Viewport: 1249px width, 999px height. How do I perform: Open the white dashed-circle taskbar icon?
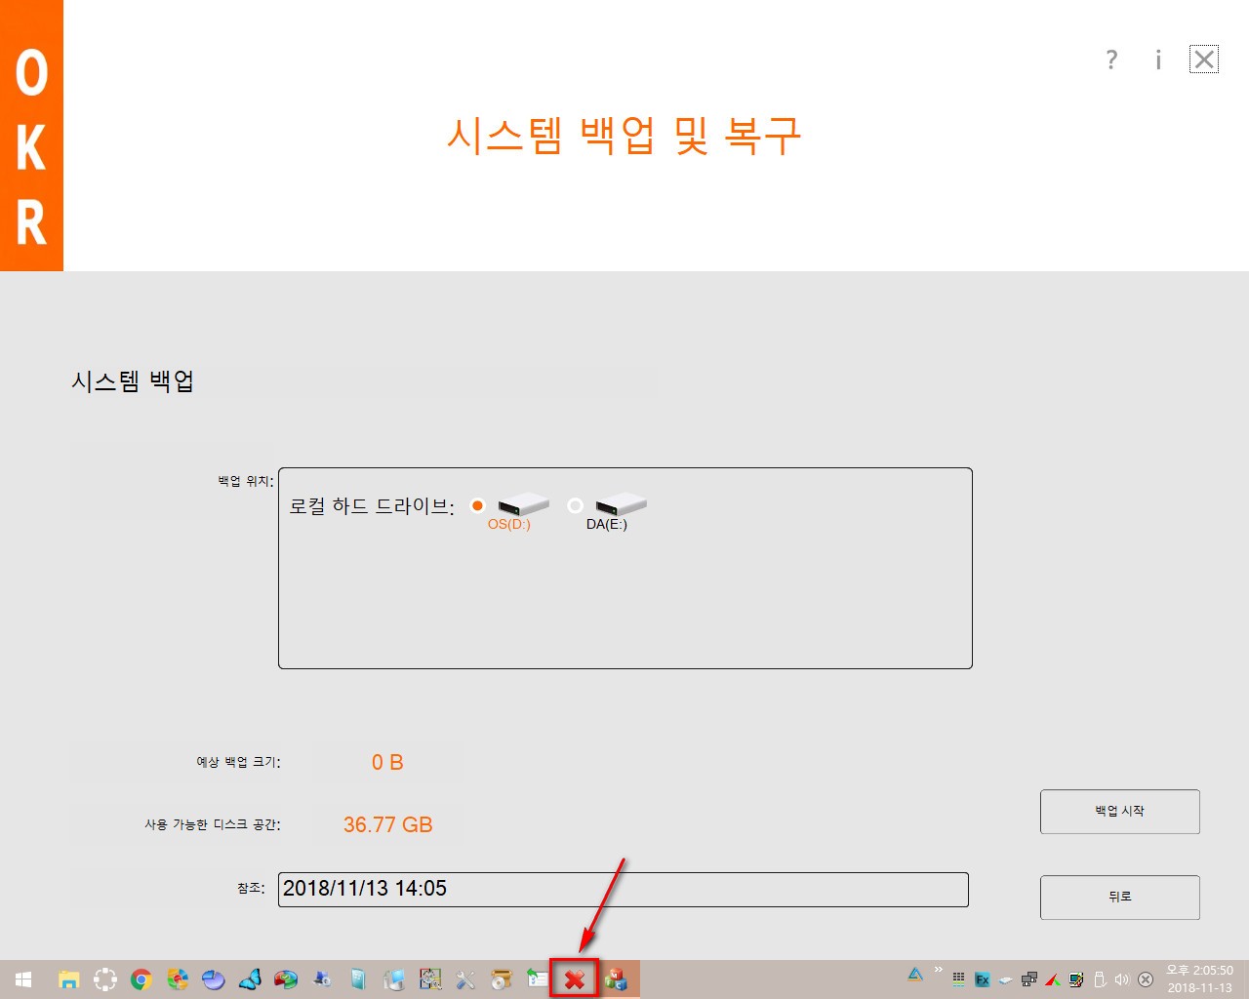(x=104, y=979)
